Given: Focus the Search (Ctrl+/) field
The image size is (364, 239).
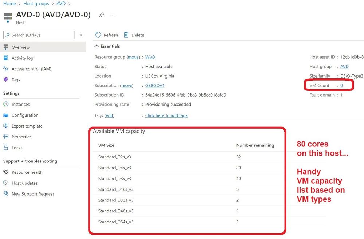Looking at the screenshot, I should (39, 35).
